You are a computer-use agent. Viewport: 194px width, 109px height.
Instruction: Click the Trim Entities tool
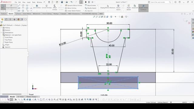37,7
